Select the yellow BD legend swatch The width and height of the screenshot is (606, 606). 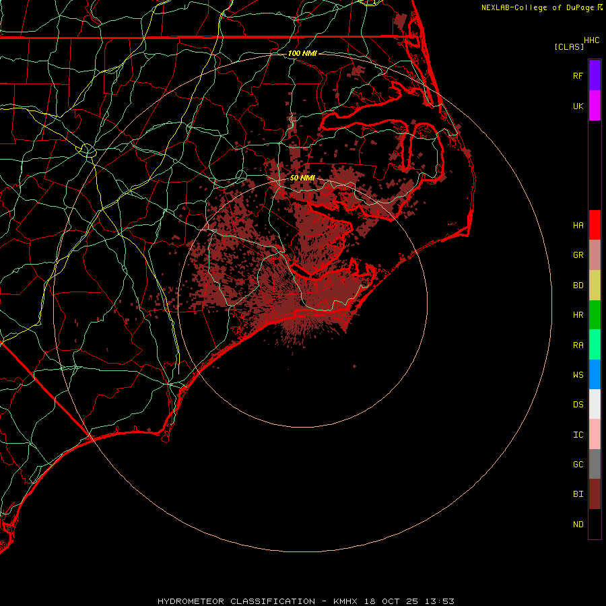click(595, 285)
